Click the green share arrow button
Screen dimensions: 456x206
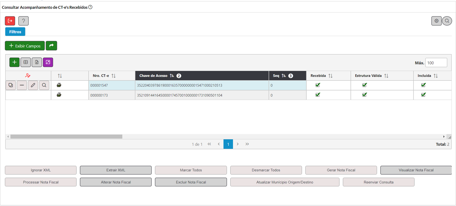tap(51, 46)
